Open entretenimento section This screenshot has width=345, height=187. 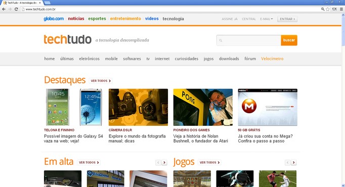(125, 19)
